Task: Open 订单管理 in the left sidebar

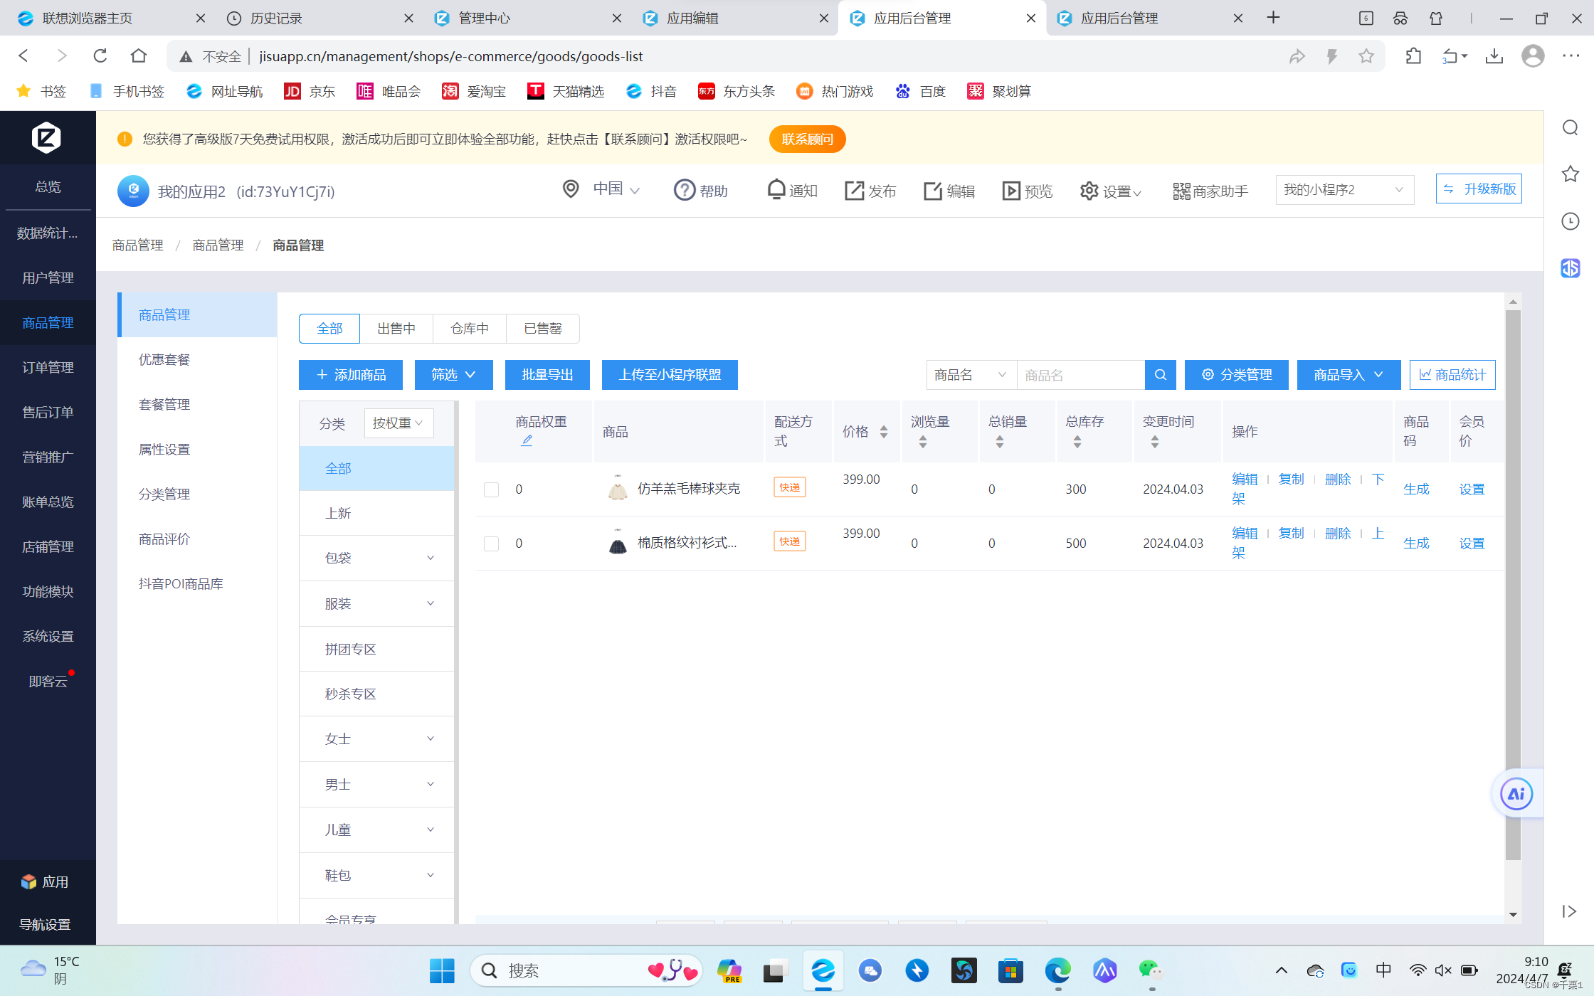Action: (48, 367)
